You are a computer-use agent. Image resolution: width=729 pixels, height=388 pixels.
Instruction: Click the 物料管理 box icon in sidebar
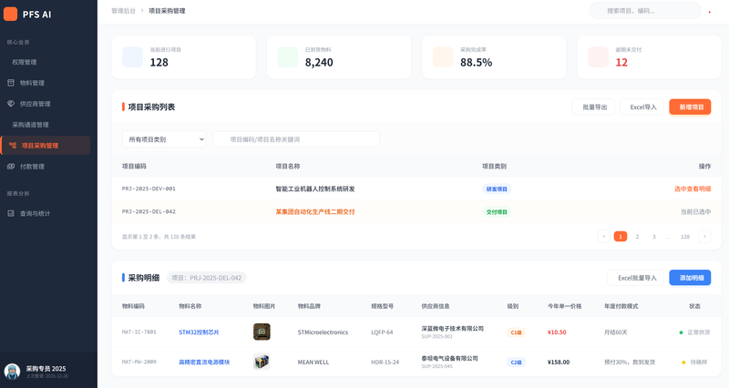click(11, 83)
